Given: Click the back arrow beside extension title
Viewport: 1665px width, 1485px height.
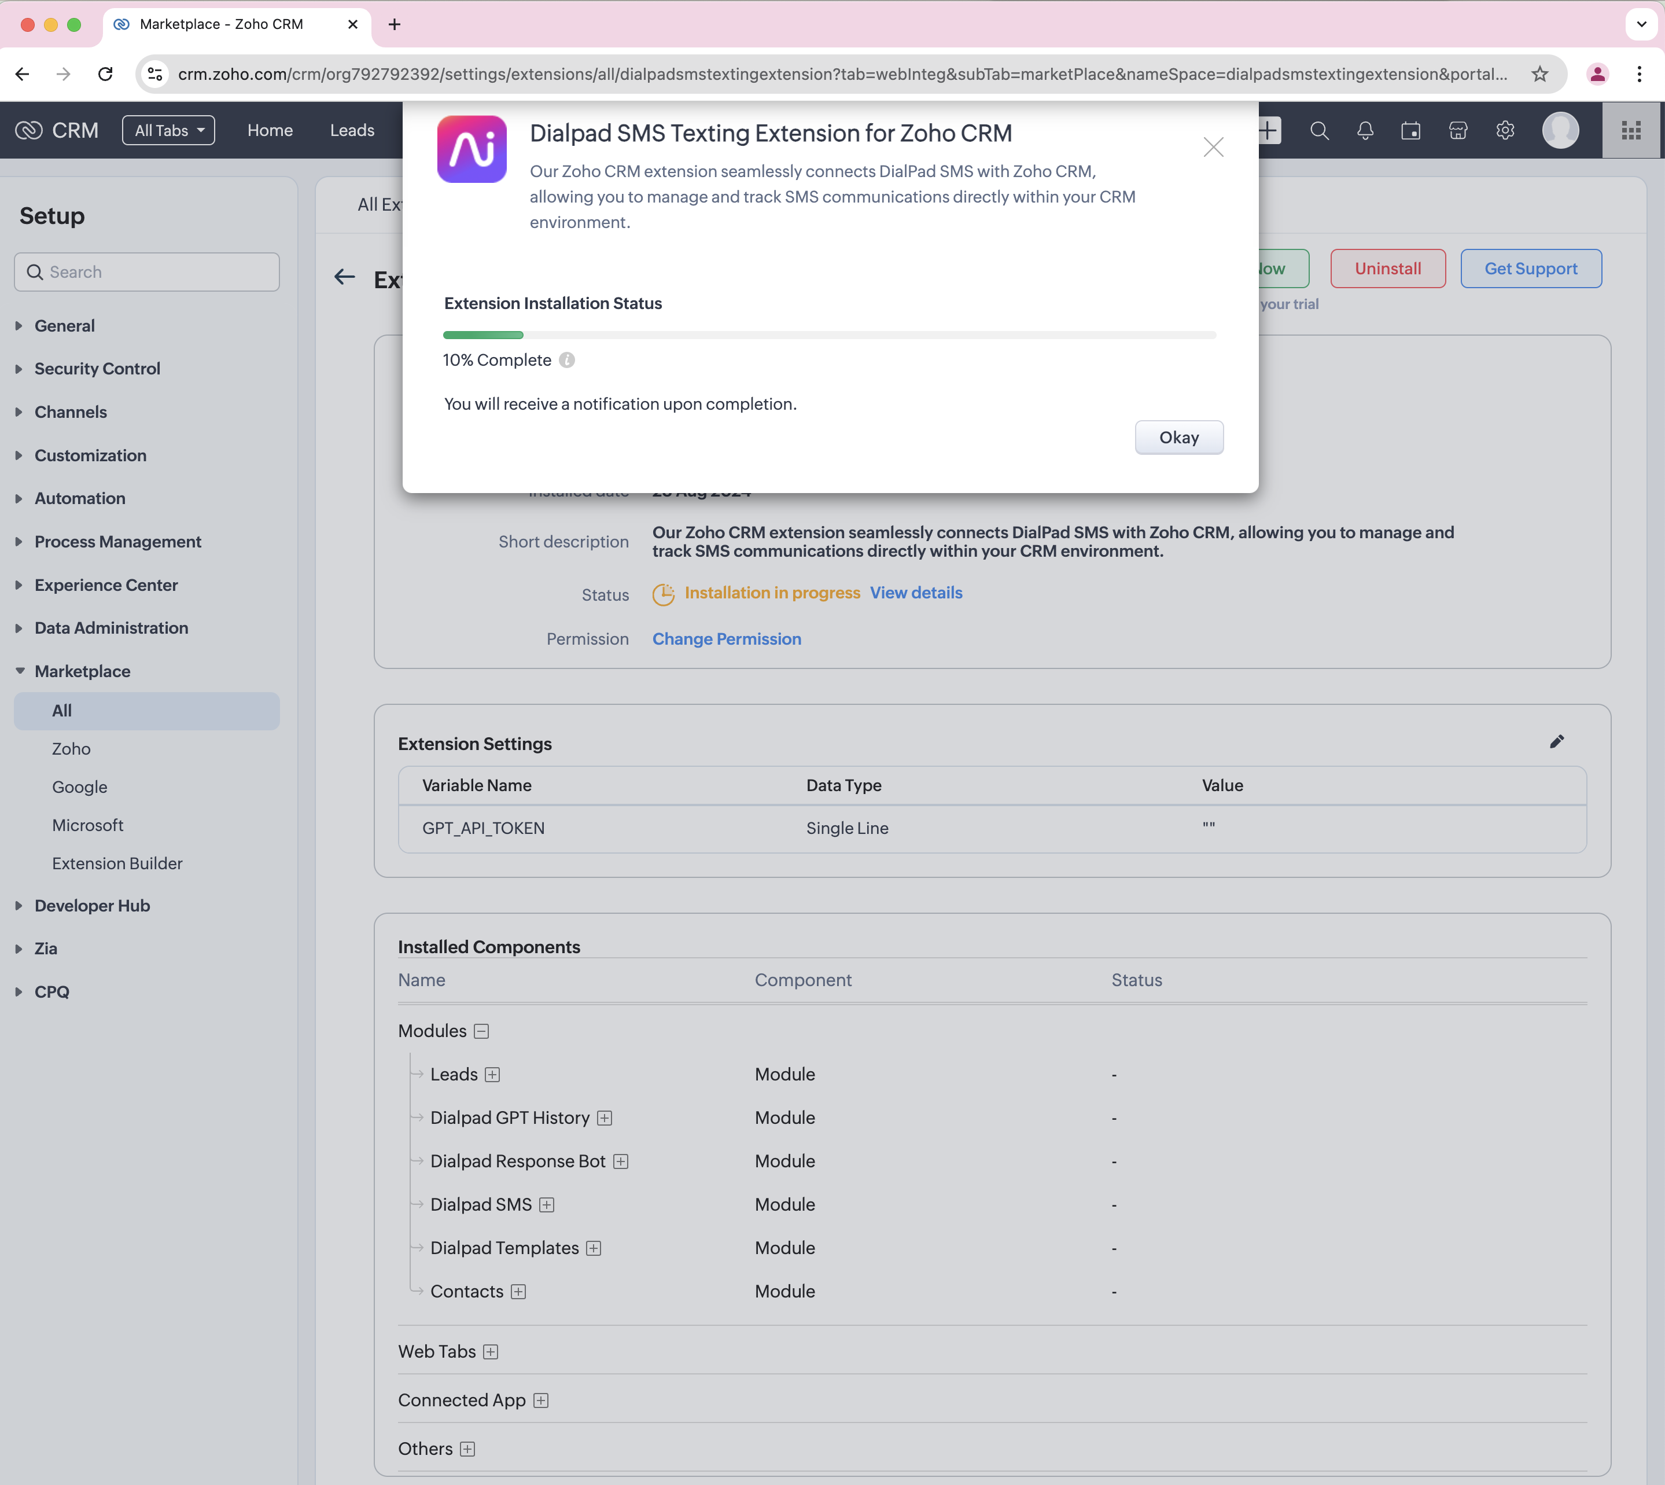Looking at the screenshot, I should coord(344,277).
